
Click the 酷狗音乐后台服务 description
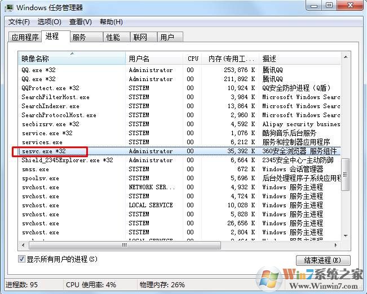click(x=289, y=133)
